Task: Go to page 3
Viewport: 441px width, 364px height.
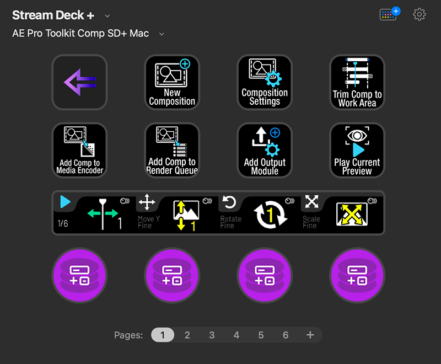Action: tap(212, 335)
